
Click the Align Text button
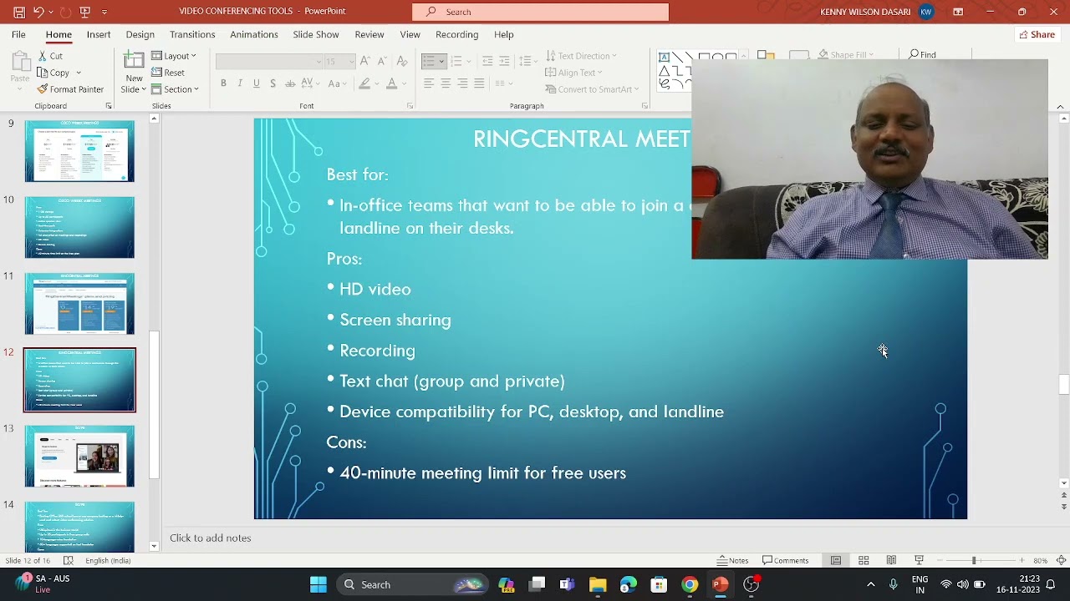(x=573, y=73)
